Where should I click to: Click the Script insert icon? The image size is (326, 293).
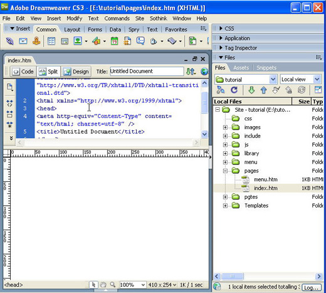(x=172, y=41)
